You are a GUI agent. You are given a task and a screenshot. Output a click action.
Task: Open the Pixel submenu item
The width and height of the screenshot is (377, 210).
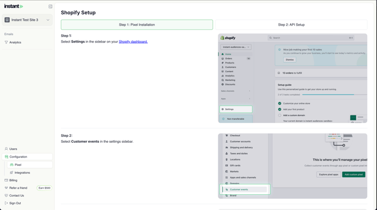(x=30, y=165)
